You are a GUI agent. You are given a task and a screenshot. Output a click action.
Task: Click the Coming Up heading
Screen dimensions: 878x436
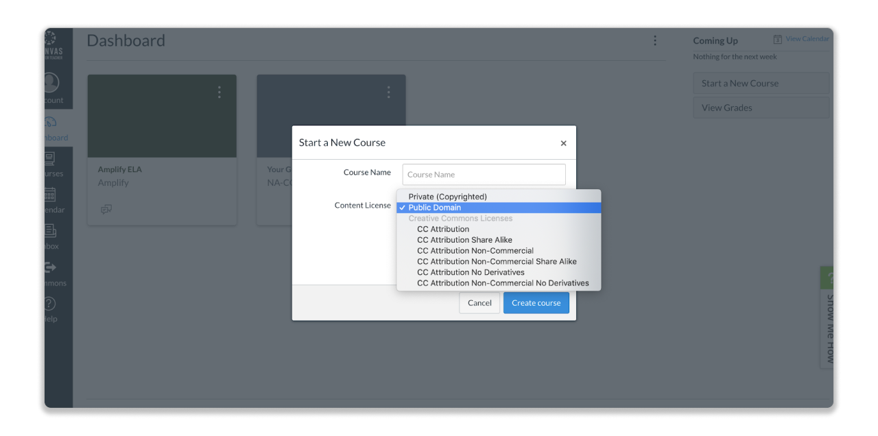click(715, 40)
